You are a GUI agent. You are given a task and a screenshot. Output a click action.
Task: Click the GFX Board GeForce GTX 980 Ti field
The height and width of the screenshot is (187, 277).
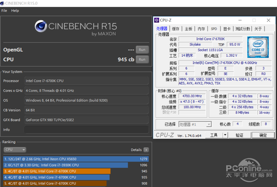[86, 120]
